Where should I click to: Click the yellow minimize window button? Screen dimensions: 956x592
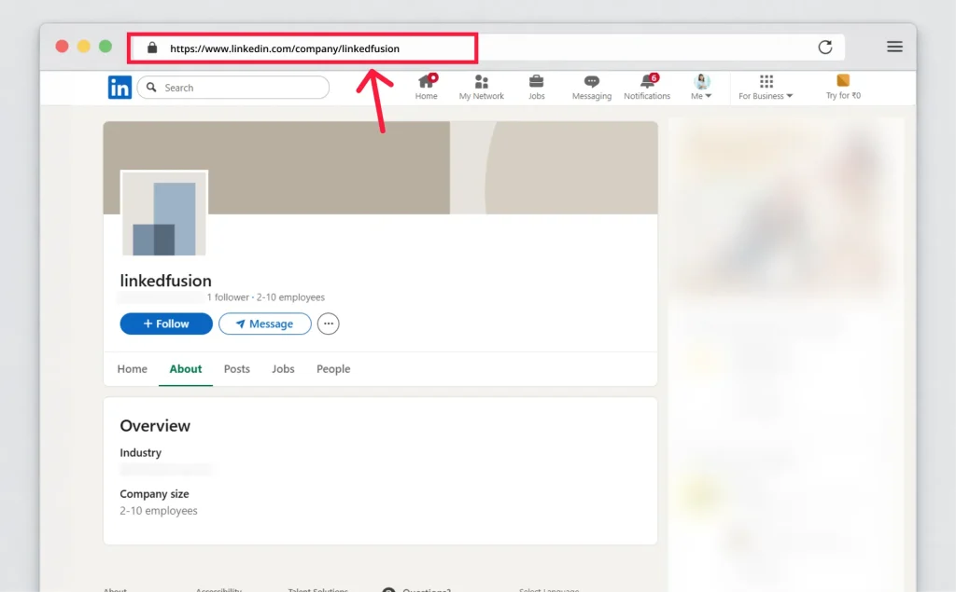pyautogui.click(x=83, y=47)
